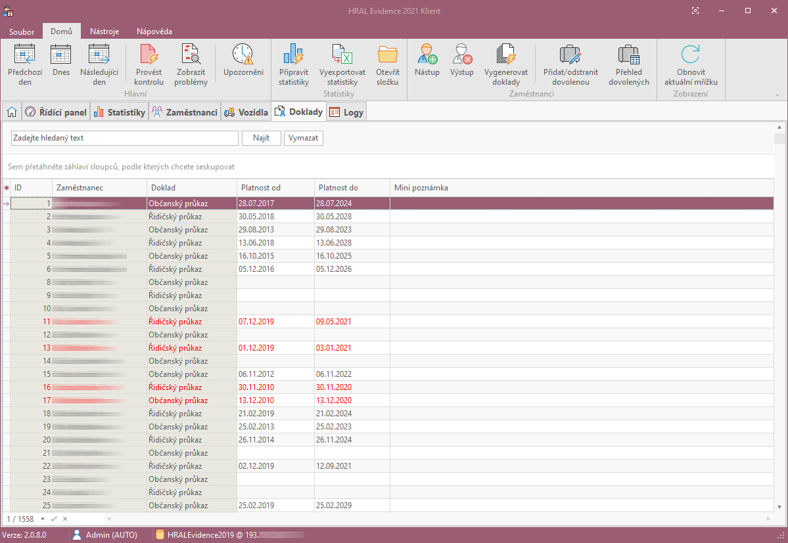Viewport: 788px width, 543px height.
Task: Show Přehled dovolených overview
Action: [629, 65]
